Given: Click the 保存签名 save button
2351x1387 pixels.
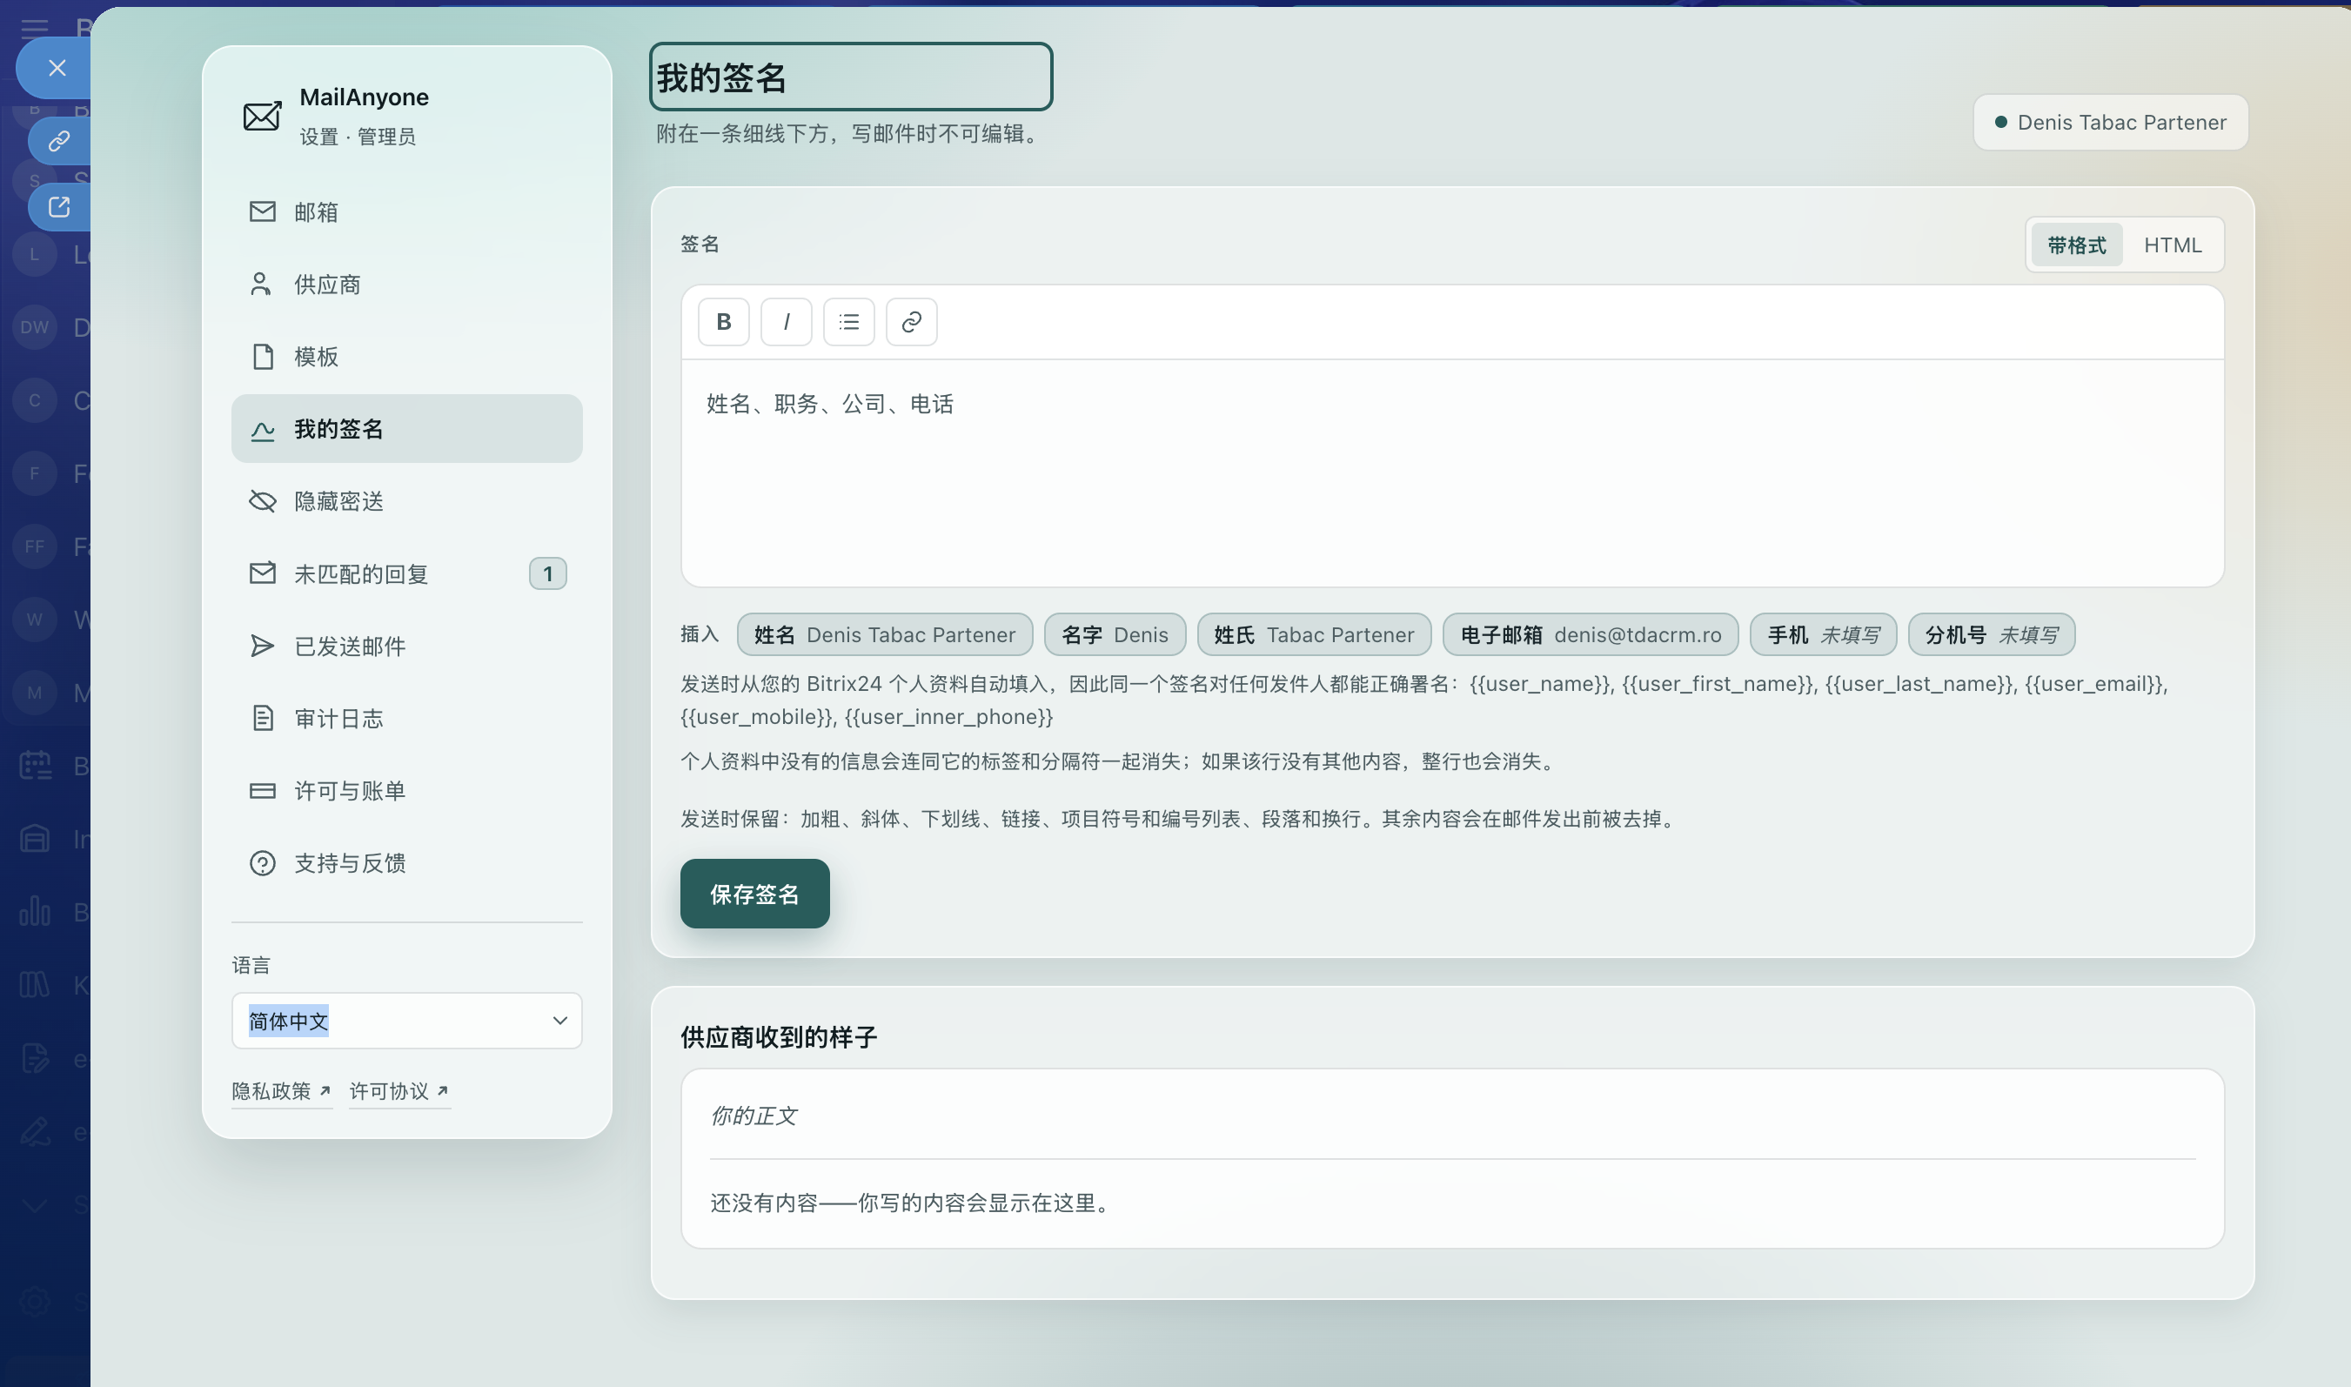Looking at the screenshot, I should click(754, 894).
